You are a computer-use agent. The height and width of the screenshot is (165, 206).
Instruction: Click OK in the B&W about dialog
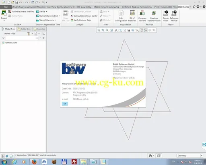(65, 104)
